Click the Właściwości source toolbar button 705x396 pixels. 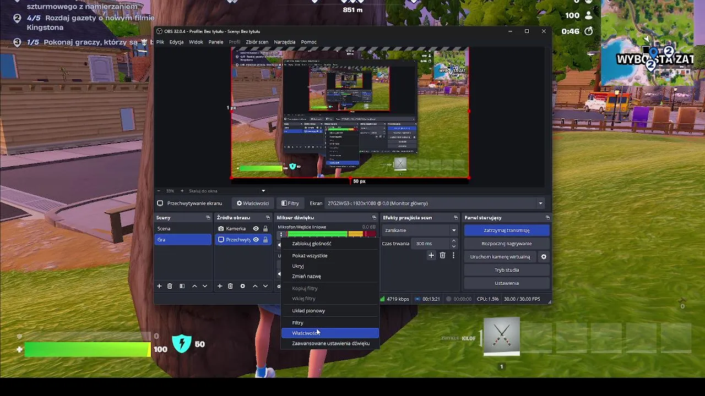pos(253,204)
